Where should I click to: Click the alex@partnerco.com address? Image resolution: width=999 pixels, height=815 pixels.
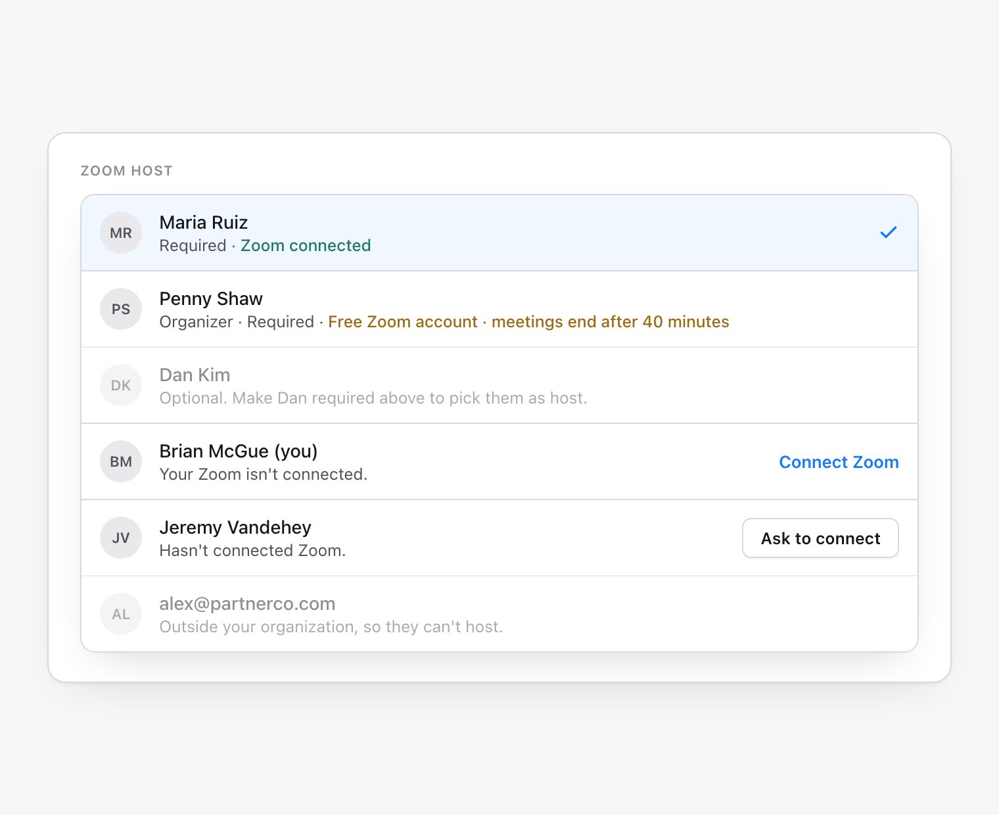247,604
